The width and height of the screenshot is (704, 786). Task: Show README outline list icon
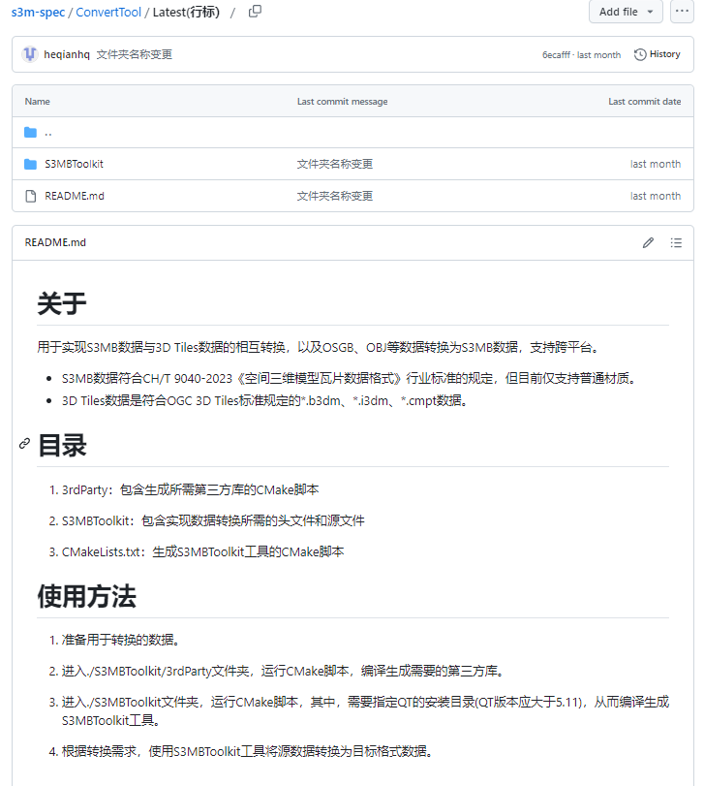(x=676, y=242)
